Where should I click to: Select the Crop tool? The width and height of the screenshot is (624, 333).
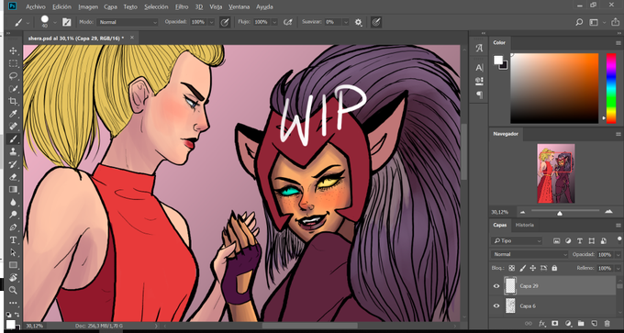coord(13,101)
